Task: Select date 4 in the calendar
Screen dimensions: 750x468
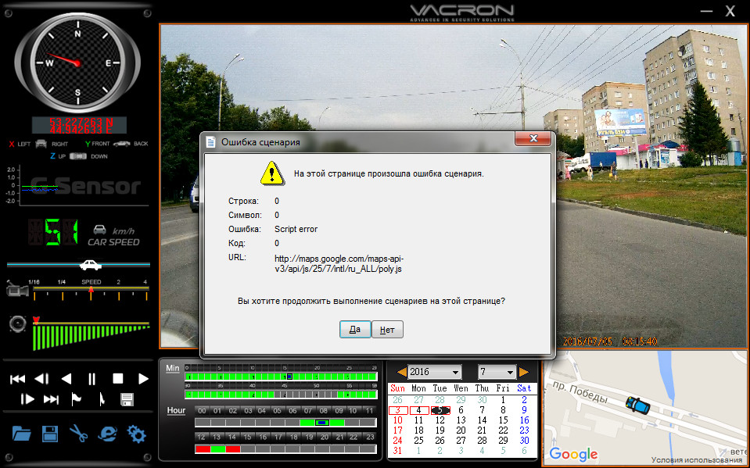Action: click(419, 410)
